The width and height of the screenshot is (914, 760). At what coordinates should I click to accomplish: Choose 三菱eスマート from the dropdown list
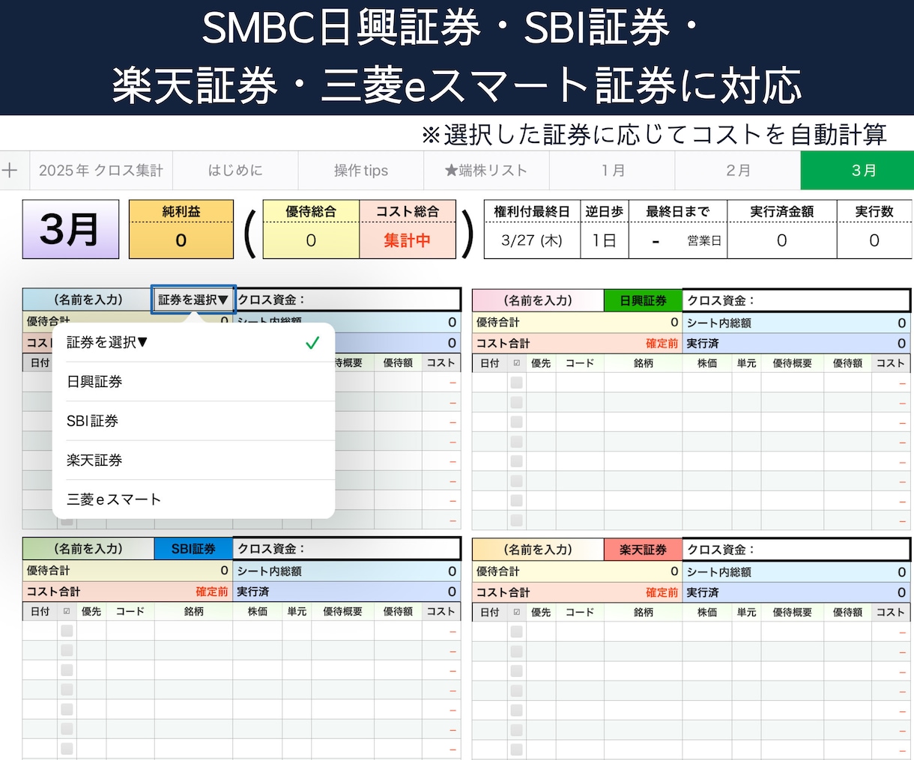click(x=193, y=499)
